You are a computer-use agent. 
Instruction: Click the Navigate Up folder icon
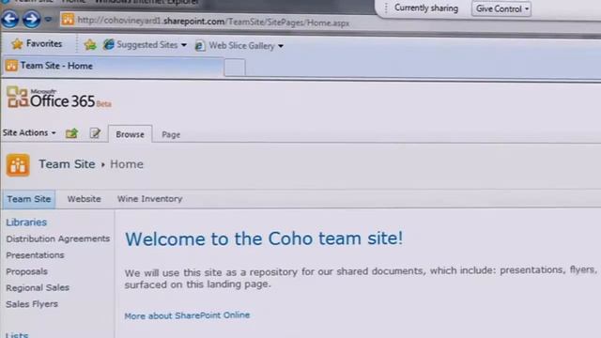[x=71, y=133]
